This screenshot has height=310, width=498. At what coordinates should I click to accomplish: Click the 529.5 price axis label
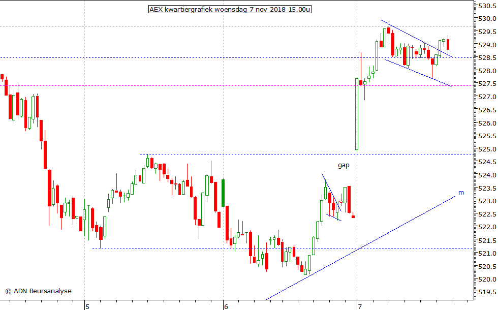(x=487, y=32)
